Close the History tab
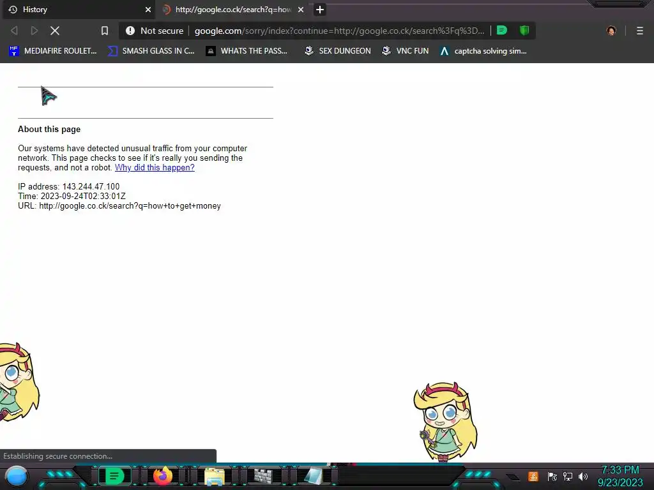Screen dimensions: 654x490 [x=148, y=10]
